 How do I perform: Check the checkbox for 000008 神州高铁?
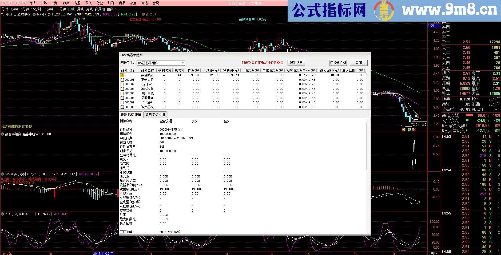(x=122, y=107)
